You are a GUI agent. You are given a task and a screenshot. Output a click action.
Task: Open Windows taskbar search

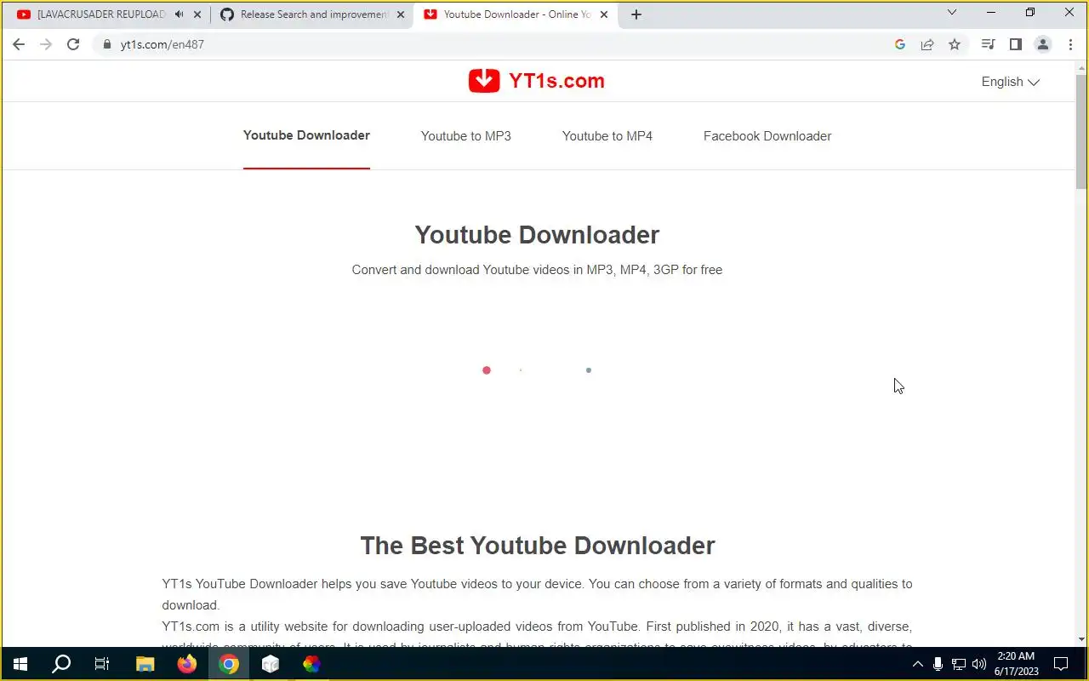point(61,664)
